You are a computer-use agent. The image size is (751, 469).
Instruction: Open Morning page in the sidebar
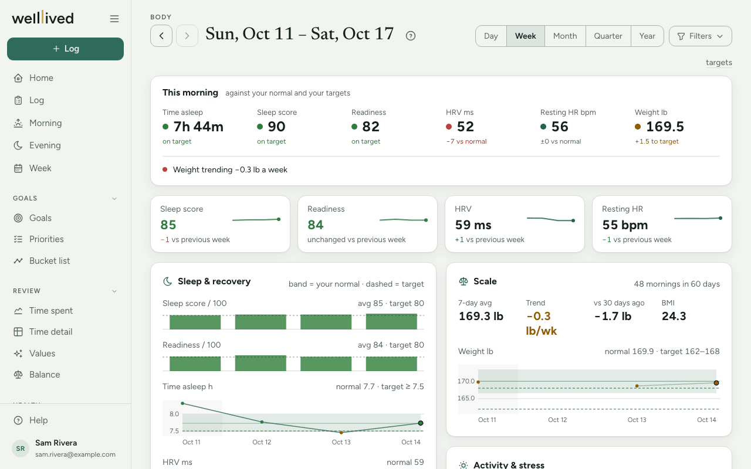(x=65, y=123)
